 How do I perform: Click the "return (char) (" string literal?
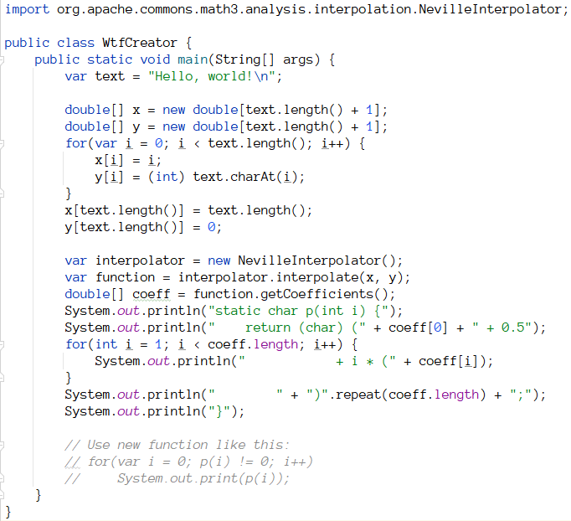286,328
